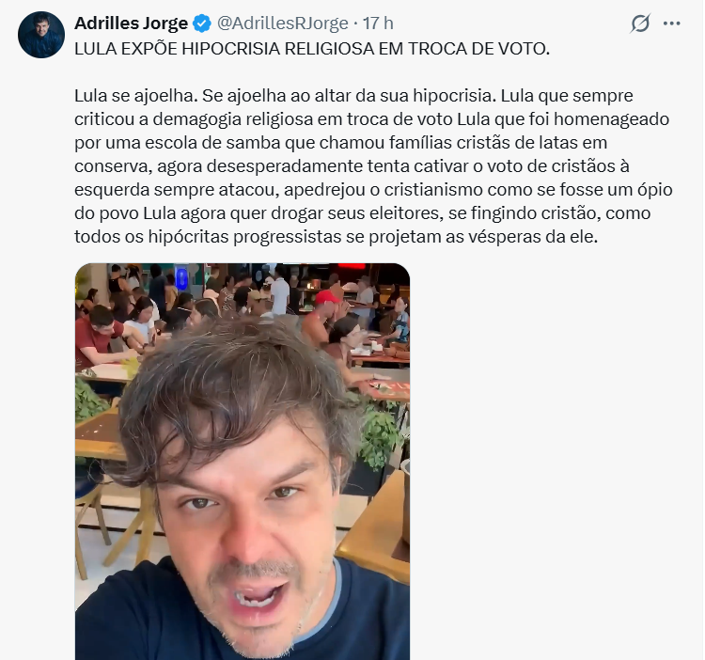Expand post options next to Grok icon
The height and width of the screenshot is (660, 705).
click(672, 24)
